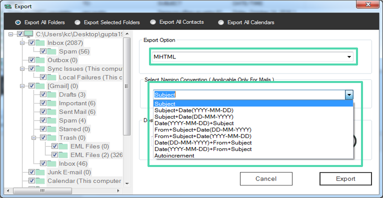This screenshot has width=383, height=198.
Task: Choose Export All Contacts option
Action: 153,22
